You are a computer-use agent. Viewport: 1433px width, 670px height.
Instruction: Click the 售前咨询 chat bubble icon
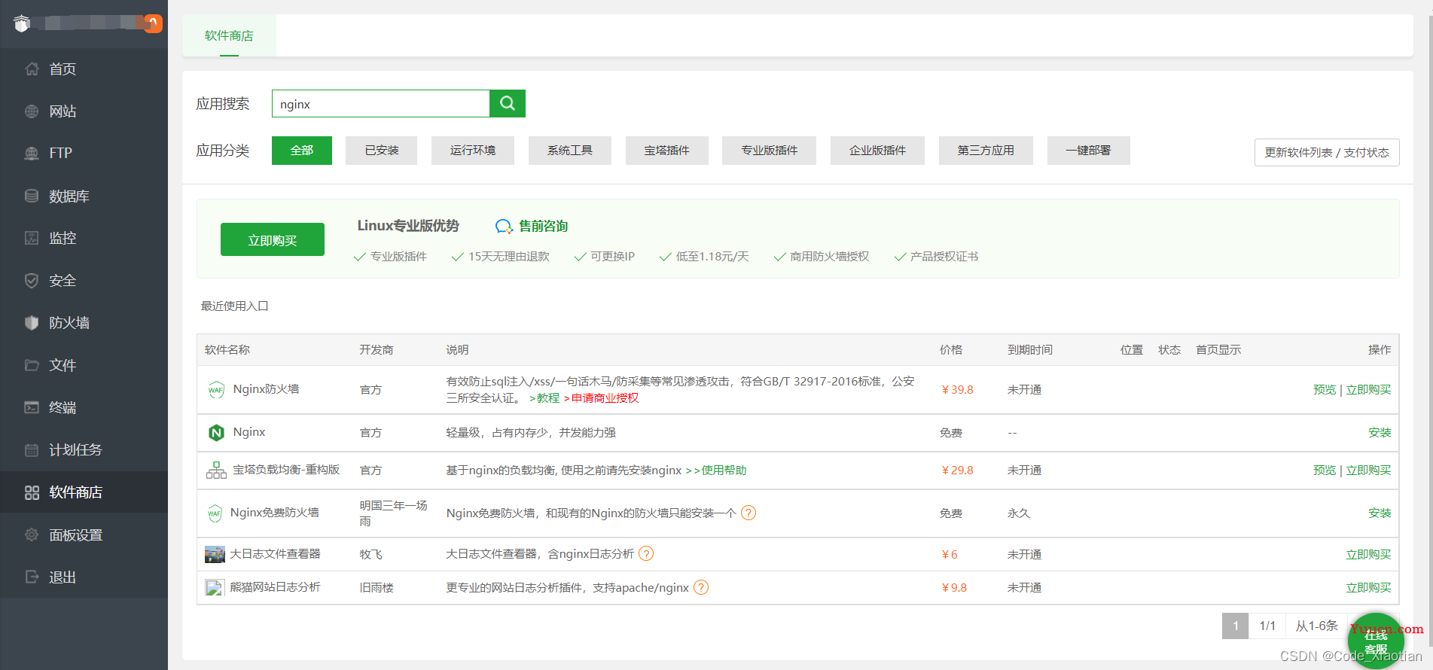(504, 227)
